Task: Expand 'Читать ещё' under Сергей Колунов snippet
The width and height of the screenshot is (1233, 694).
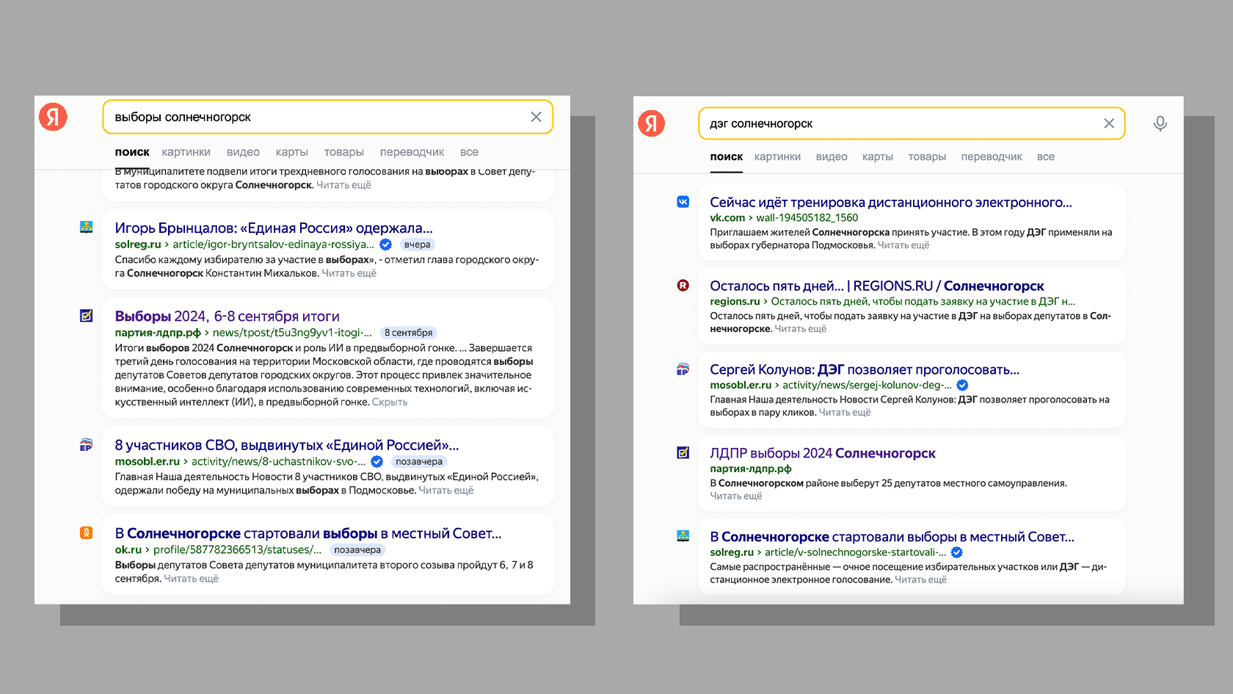Action: (x=845, y=413)
